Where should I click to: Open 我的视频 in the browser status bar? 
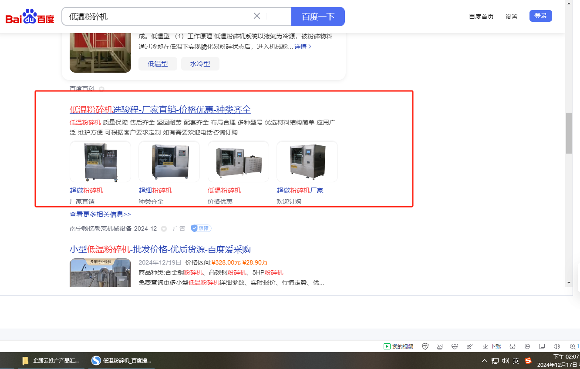point(398,346)
